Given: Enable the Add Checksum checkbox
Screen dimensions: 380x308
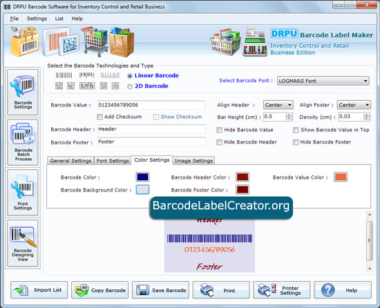Looking at the screenshot, I should [x=99, y=117].
